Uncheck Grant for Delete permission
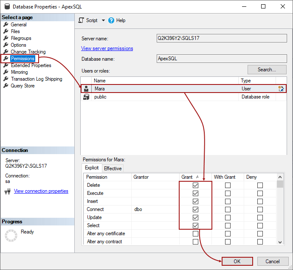This screenshot has height=270, width=293. (195, 185)
